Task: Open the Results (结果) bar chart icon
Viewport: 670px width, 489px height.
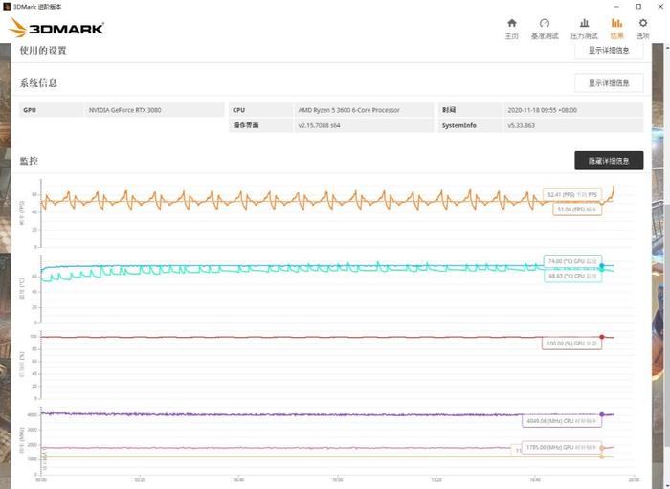Action: 616,23
